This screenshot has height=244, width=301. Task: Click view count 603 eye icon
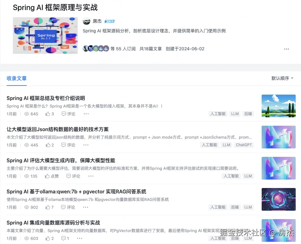coord(27,238)
